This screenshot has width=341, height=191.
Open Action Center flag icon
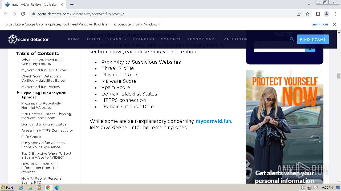316,188
